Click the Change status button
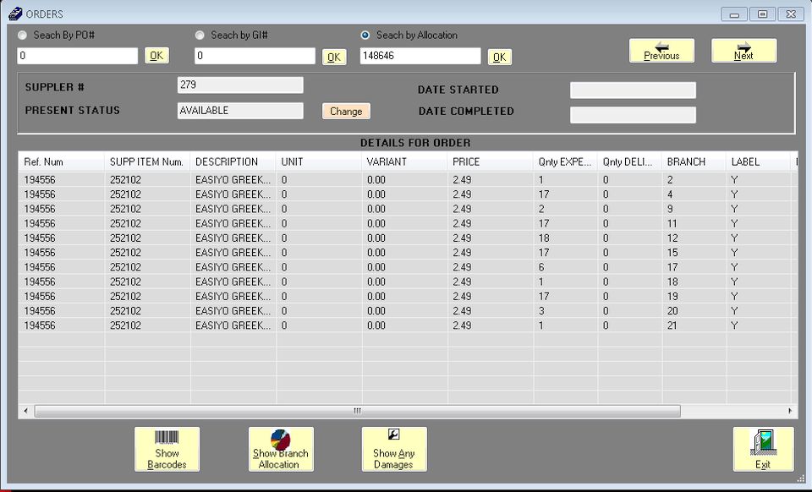The image size is (812, 492). 346,112
